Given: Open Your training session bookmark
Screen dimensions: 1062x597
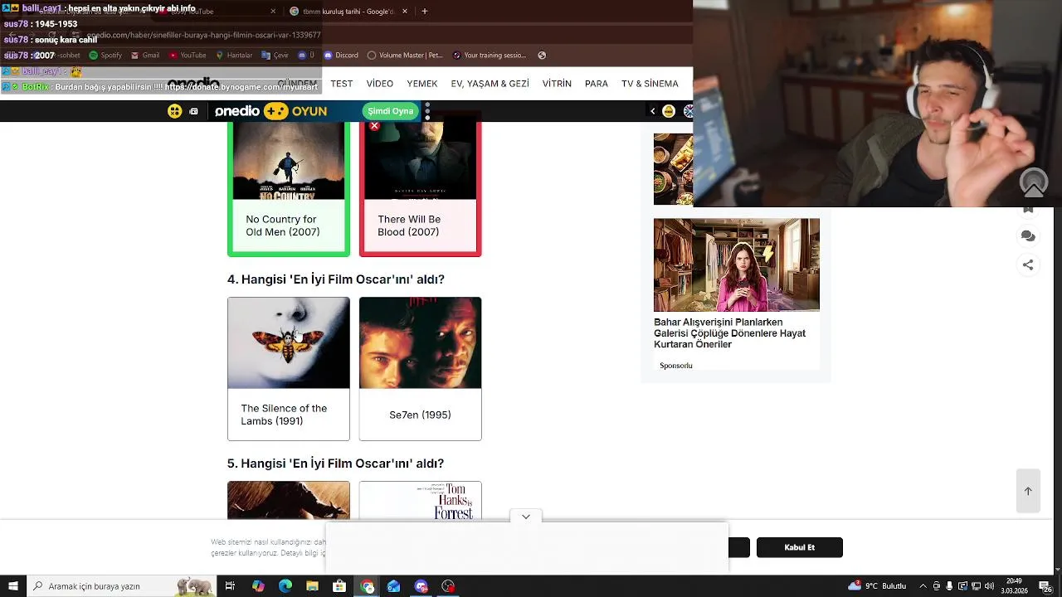Looking at the screenshot, I should tap(490, 56).
